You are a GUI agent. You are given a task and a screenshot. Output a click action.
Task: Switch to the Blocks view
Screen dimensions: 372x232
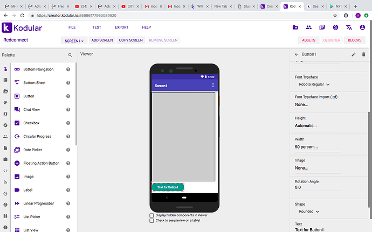tap(354, 40)
